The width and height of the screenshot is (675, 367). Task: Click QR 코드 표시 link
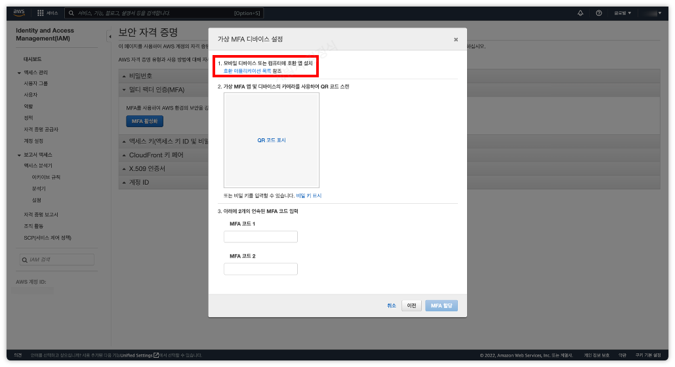272,140
